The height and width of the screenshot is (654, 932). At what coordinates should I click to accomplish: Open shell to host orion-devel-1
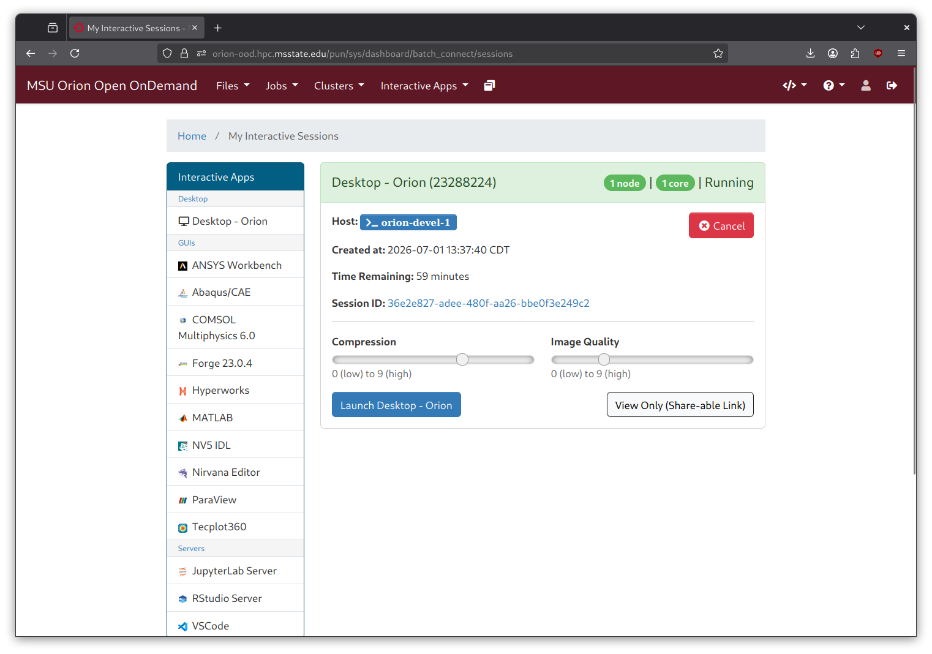pos(408,222)
